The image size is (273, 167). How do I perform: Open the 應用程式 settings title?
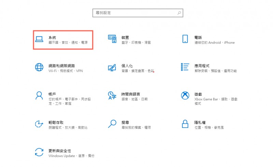point(202,66)
